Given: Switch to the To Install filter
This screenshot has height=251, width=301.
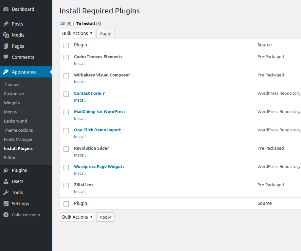Looking at the screenshot, I should point(85,24).
